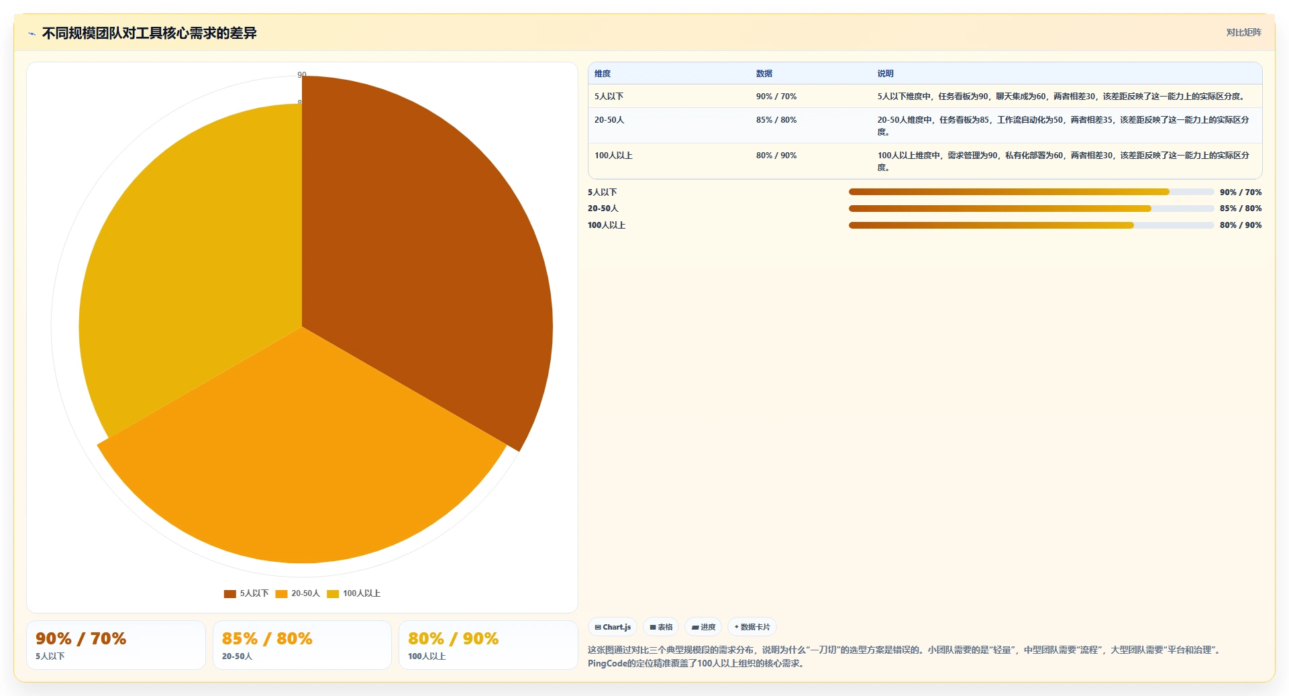Click the 100人以上 label left of progress bars
Image resolution: width=1289 pixels, height=696 pixels.
607,225
